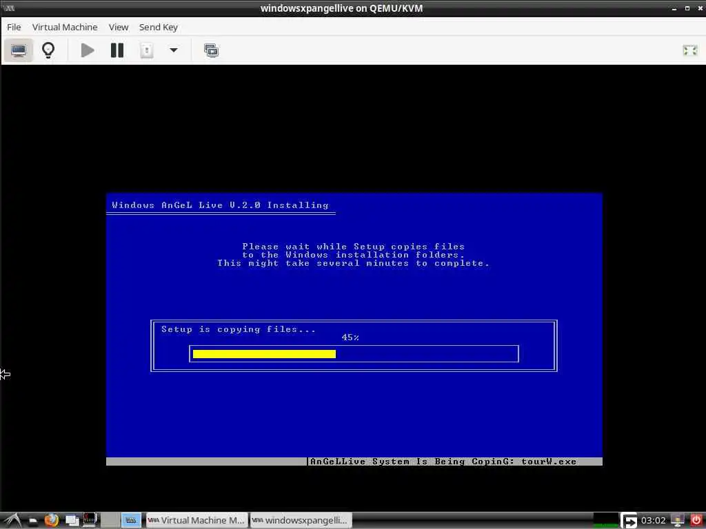Switch the viewer to fullscreen mode

pos(689,50)
